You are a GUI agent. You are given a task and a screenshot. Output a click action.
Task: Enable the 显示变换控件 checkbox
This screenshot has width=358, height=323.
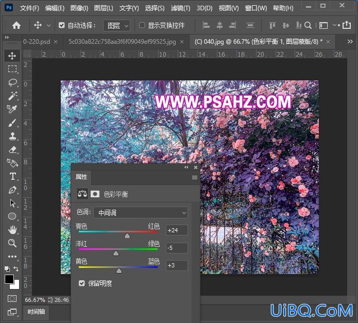pos(142,25)
